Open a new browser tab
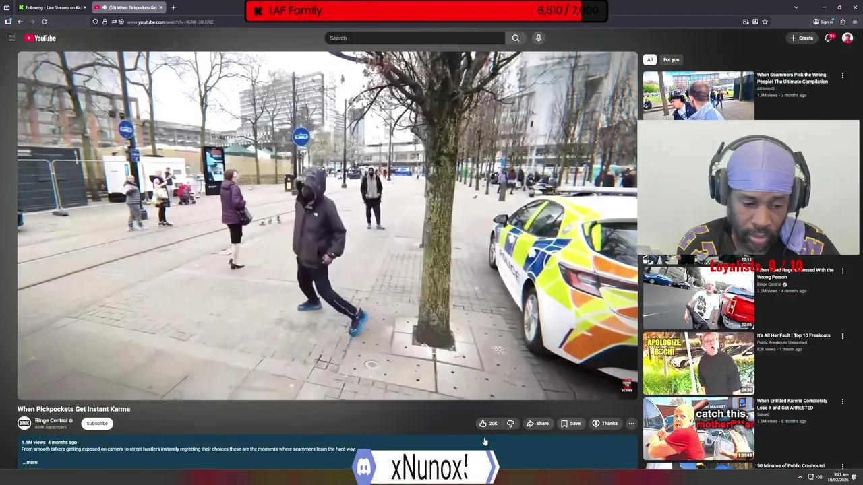Screen dimensions: 863x485 pos(173,7)
